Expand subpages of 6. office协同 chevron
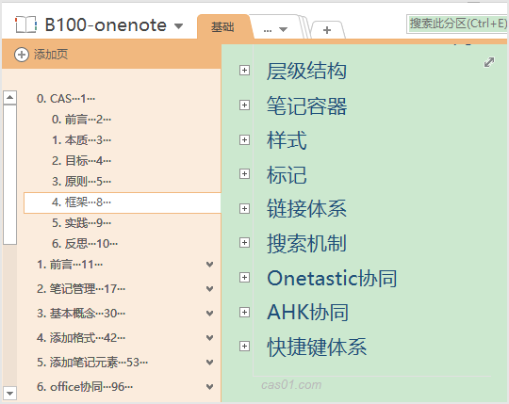Screen dimensions: 509x404 (209, 386)
